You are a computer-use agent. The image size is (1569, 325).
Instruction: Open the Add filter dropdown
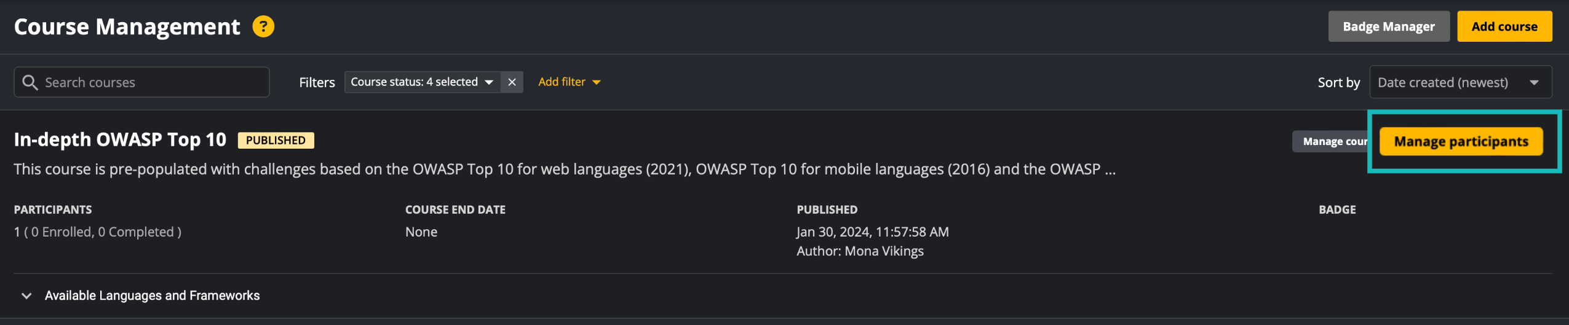pos(569,82)
